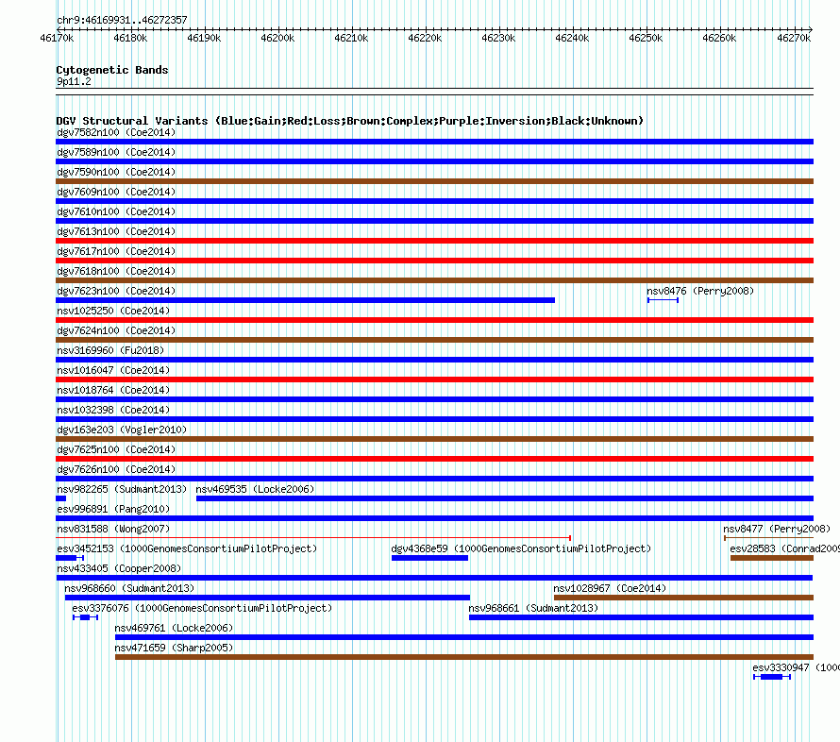
Task: Select the nsv469761 (Locke2006) label
Action: pyautogui.click(x=174, y=628)
